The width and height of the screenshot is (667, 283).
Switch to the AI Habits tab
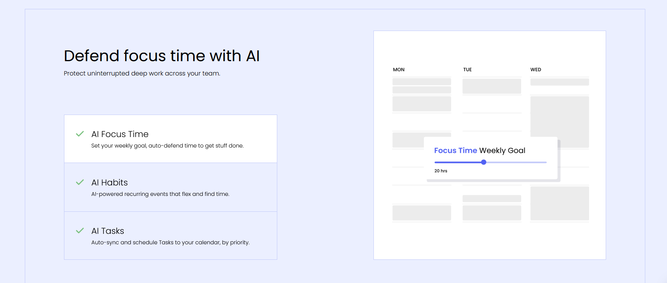point(171,187)
